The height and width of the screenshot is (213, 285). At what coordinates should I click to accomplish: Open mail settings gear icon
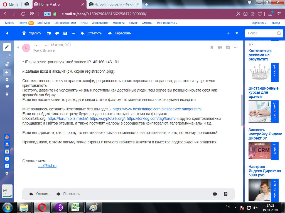(7, 173)
